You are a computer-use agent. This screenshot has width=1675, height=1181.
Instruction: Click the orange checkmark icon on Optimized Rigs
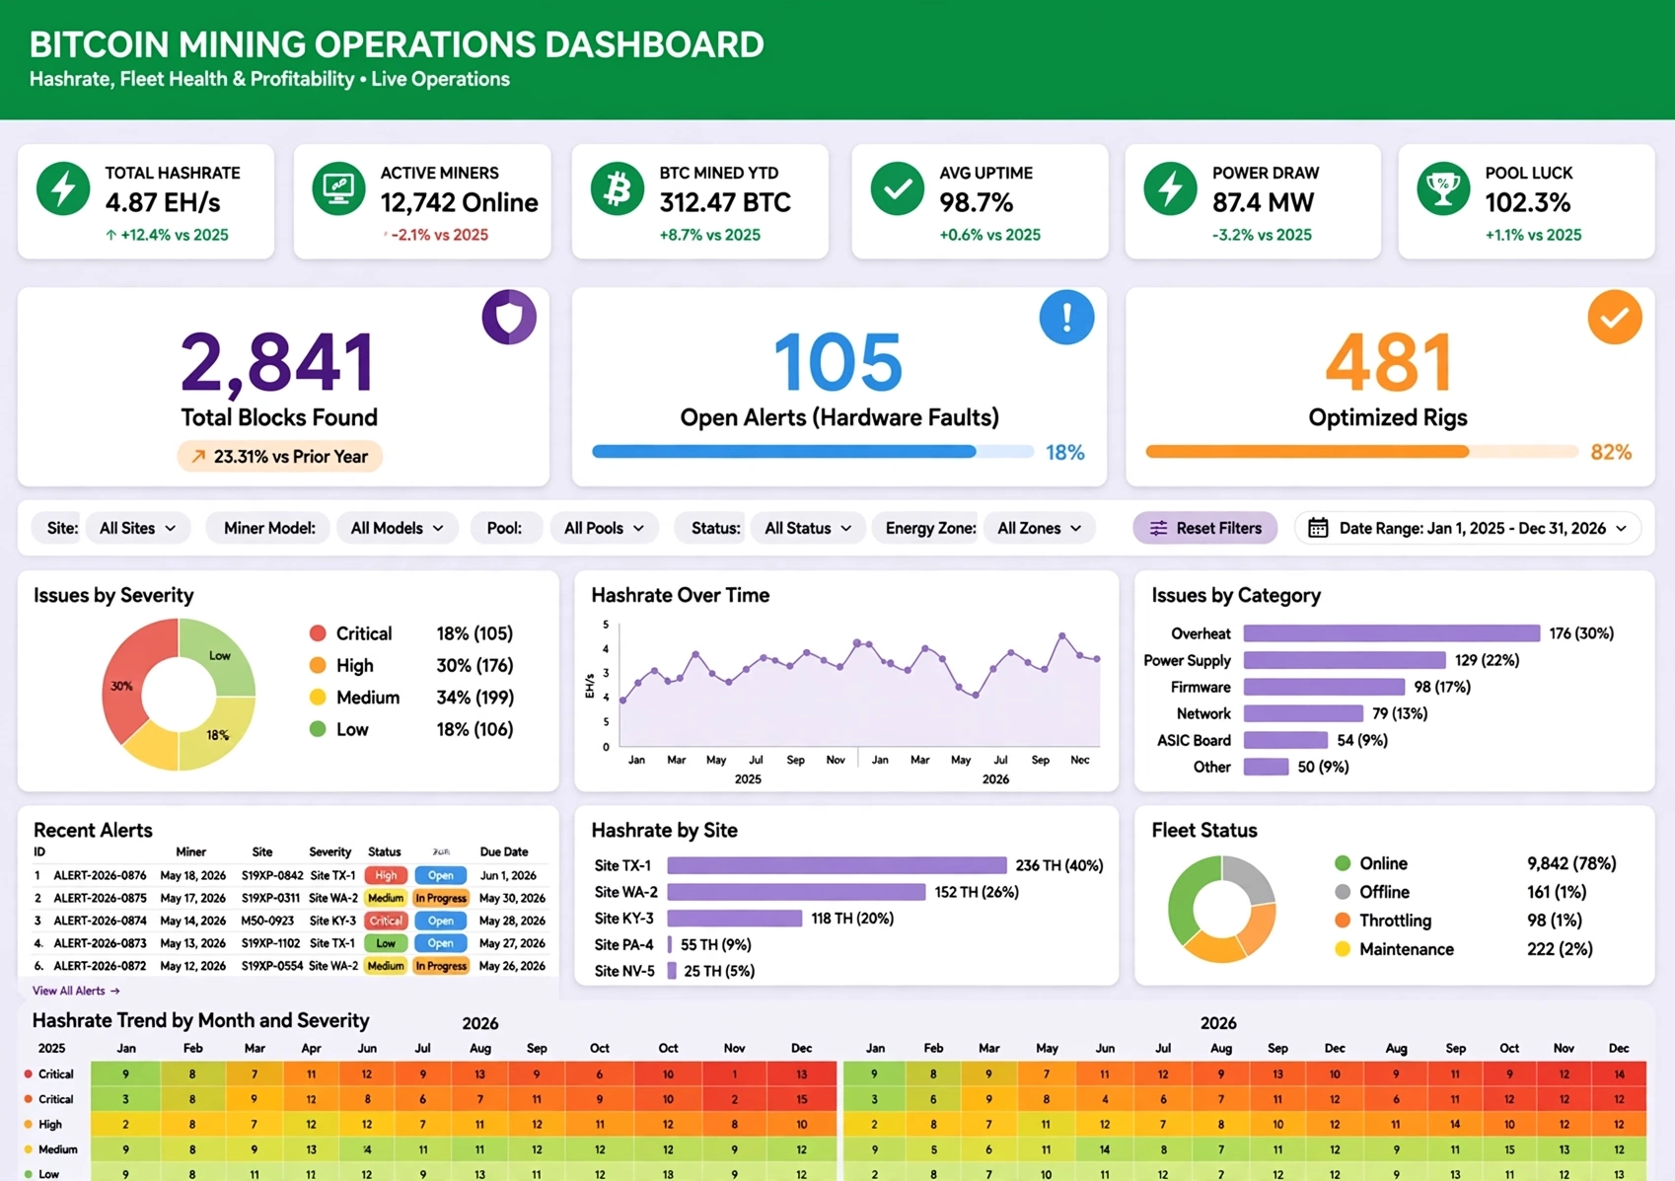[x=1615, y=317]
